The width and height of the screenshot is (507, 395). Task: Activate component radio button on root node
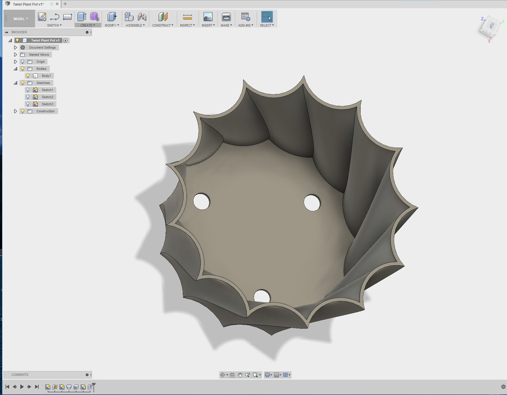point(65,40)
